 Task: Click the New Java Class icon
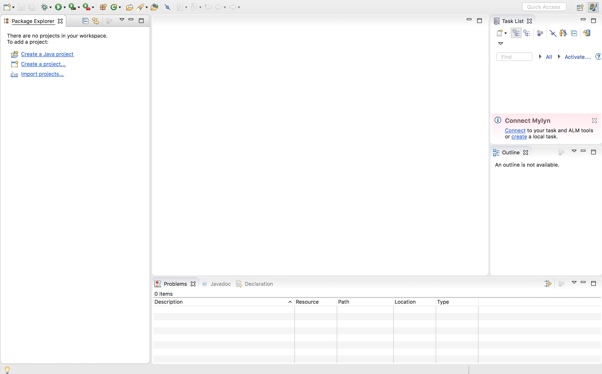pos(114,7)
